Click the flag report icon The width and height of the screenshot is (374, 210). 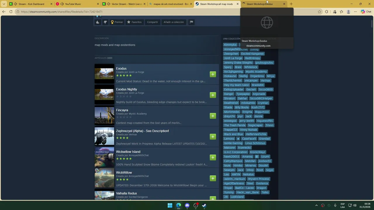click(x=191, y=22)
